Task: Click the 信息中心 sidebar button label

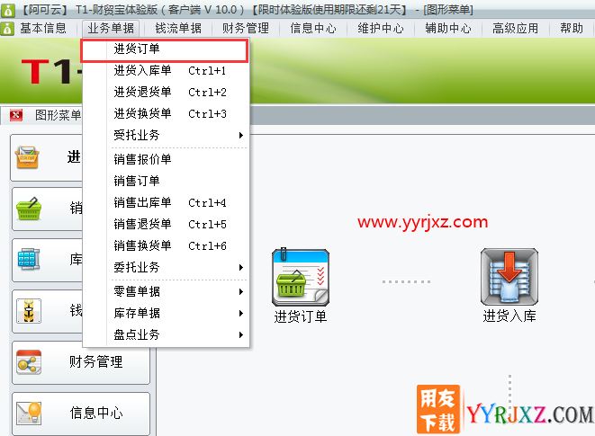Action: coord(96,413)
